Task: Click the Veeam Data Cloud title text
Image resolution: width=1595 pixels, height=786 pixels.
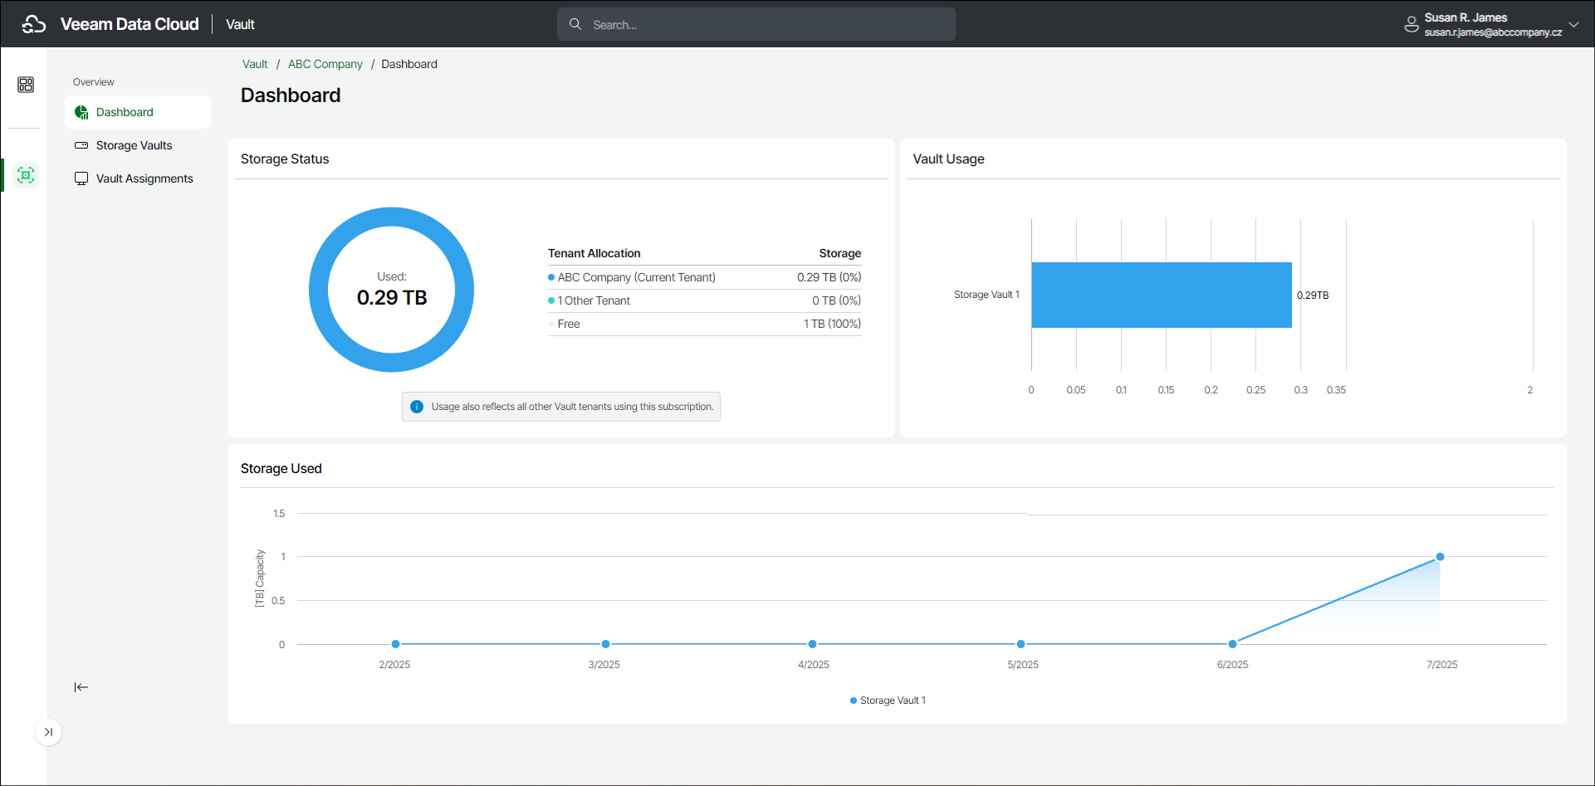Action: [x=130, y=24]
